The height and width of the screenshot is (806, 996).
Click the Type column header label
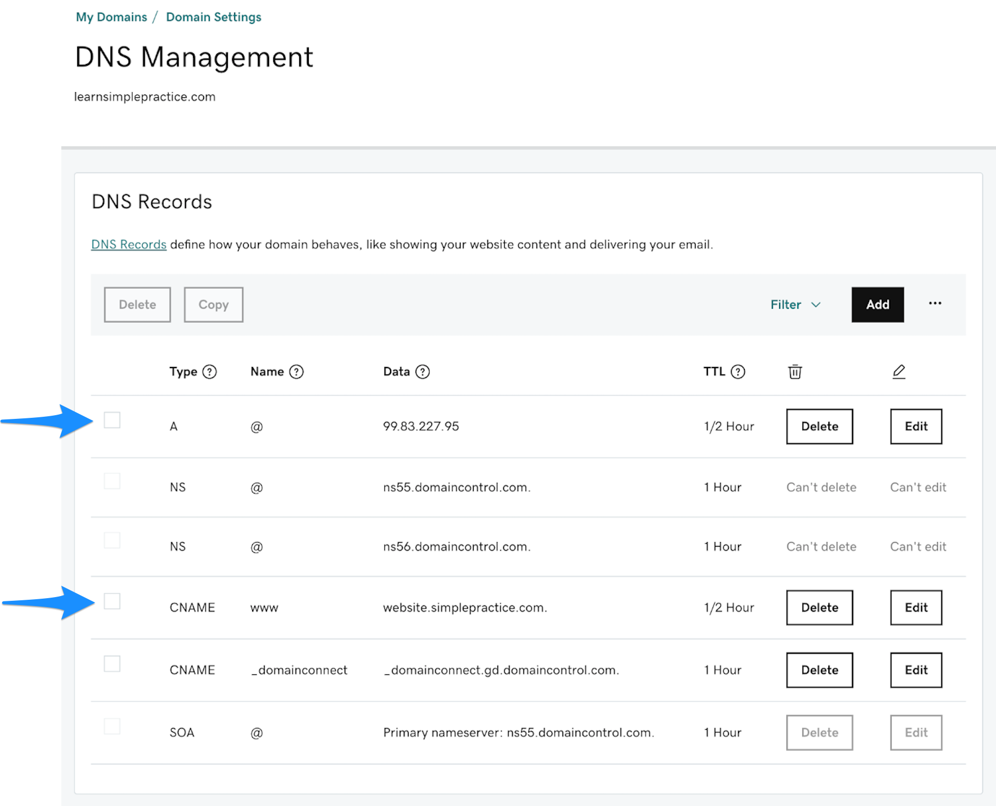point(183,372)
